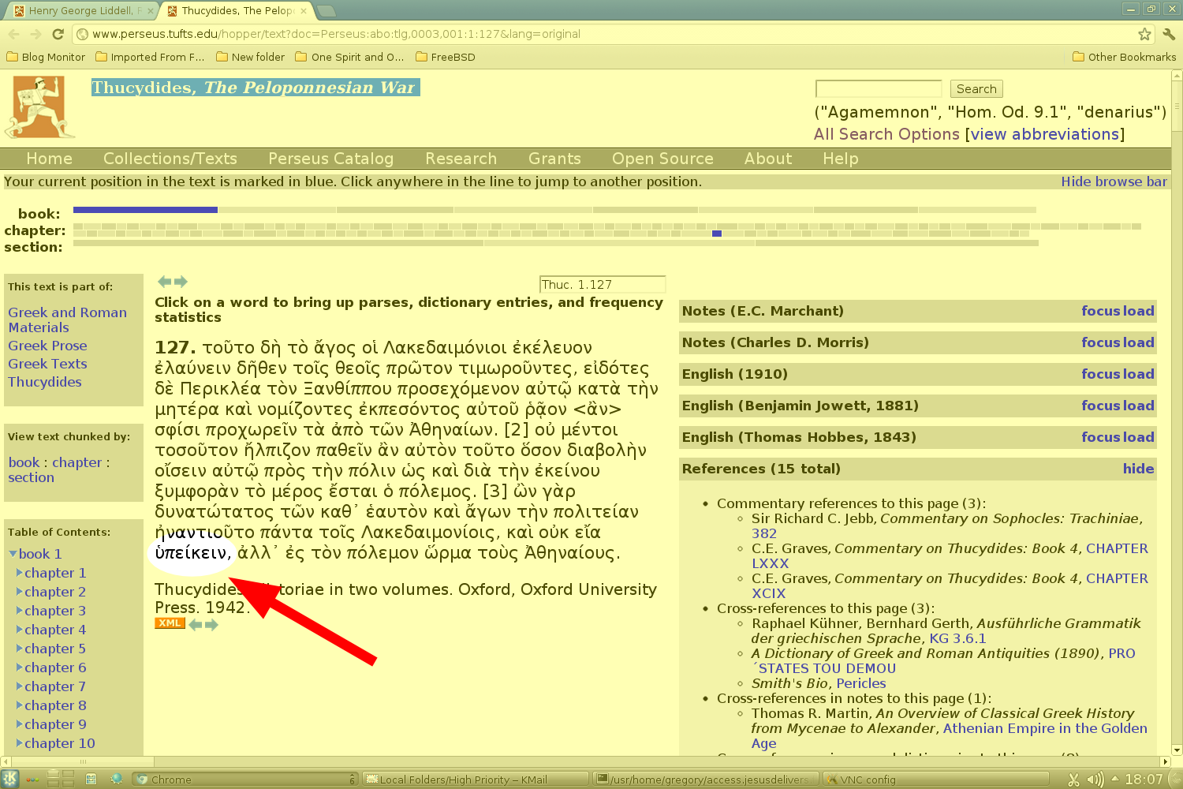The image size is (1183, 789).
Task: Expand chapter 6 triangle in Table of Contents
Action: coord(20,667)
